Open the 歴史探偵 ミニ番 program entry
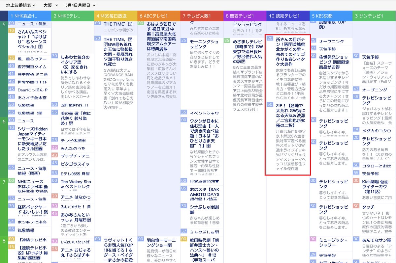Screen dimensions: 396x263 (33, 74)
